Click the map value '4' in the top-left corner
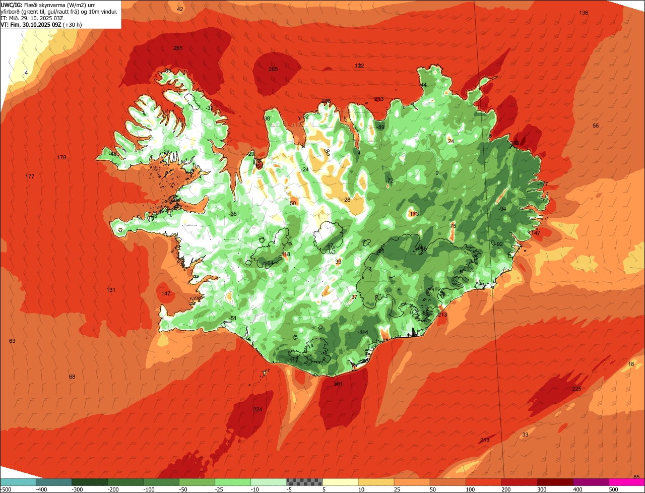The height and width of the screenshot is (493, 645). pos(26,73)
